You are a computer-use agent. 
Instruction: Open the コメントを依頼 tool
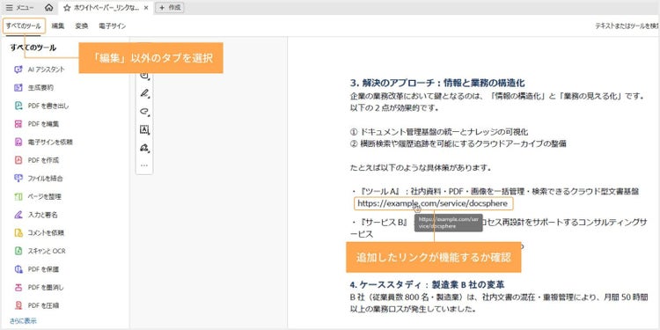(39, 233)
